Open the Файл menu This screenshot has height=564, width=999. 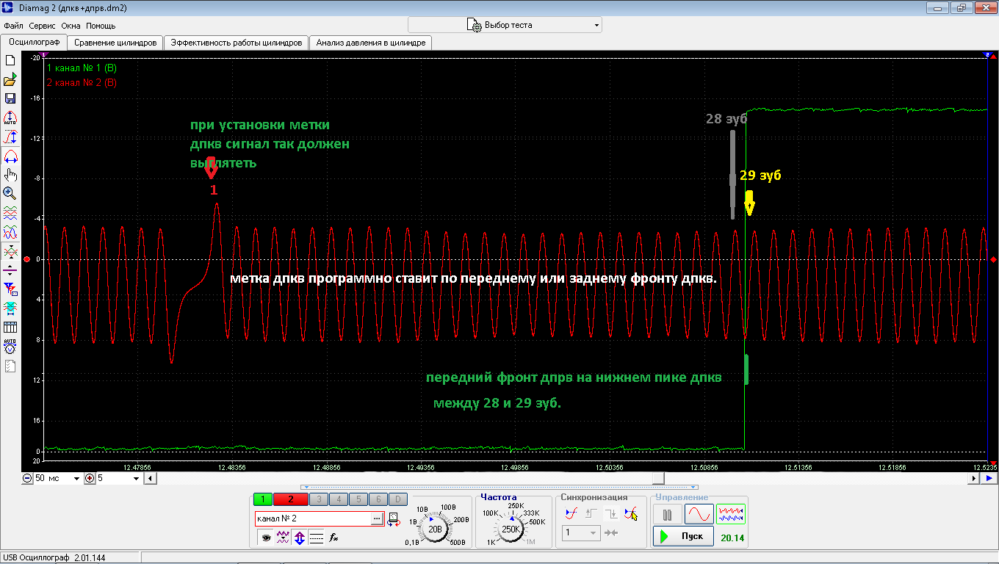tap(13, 26)
